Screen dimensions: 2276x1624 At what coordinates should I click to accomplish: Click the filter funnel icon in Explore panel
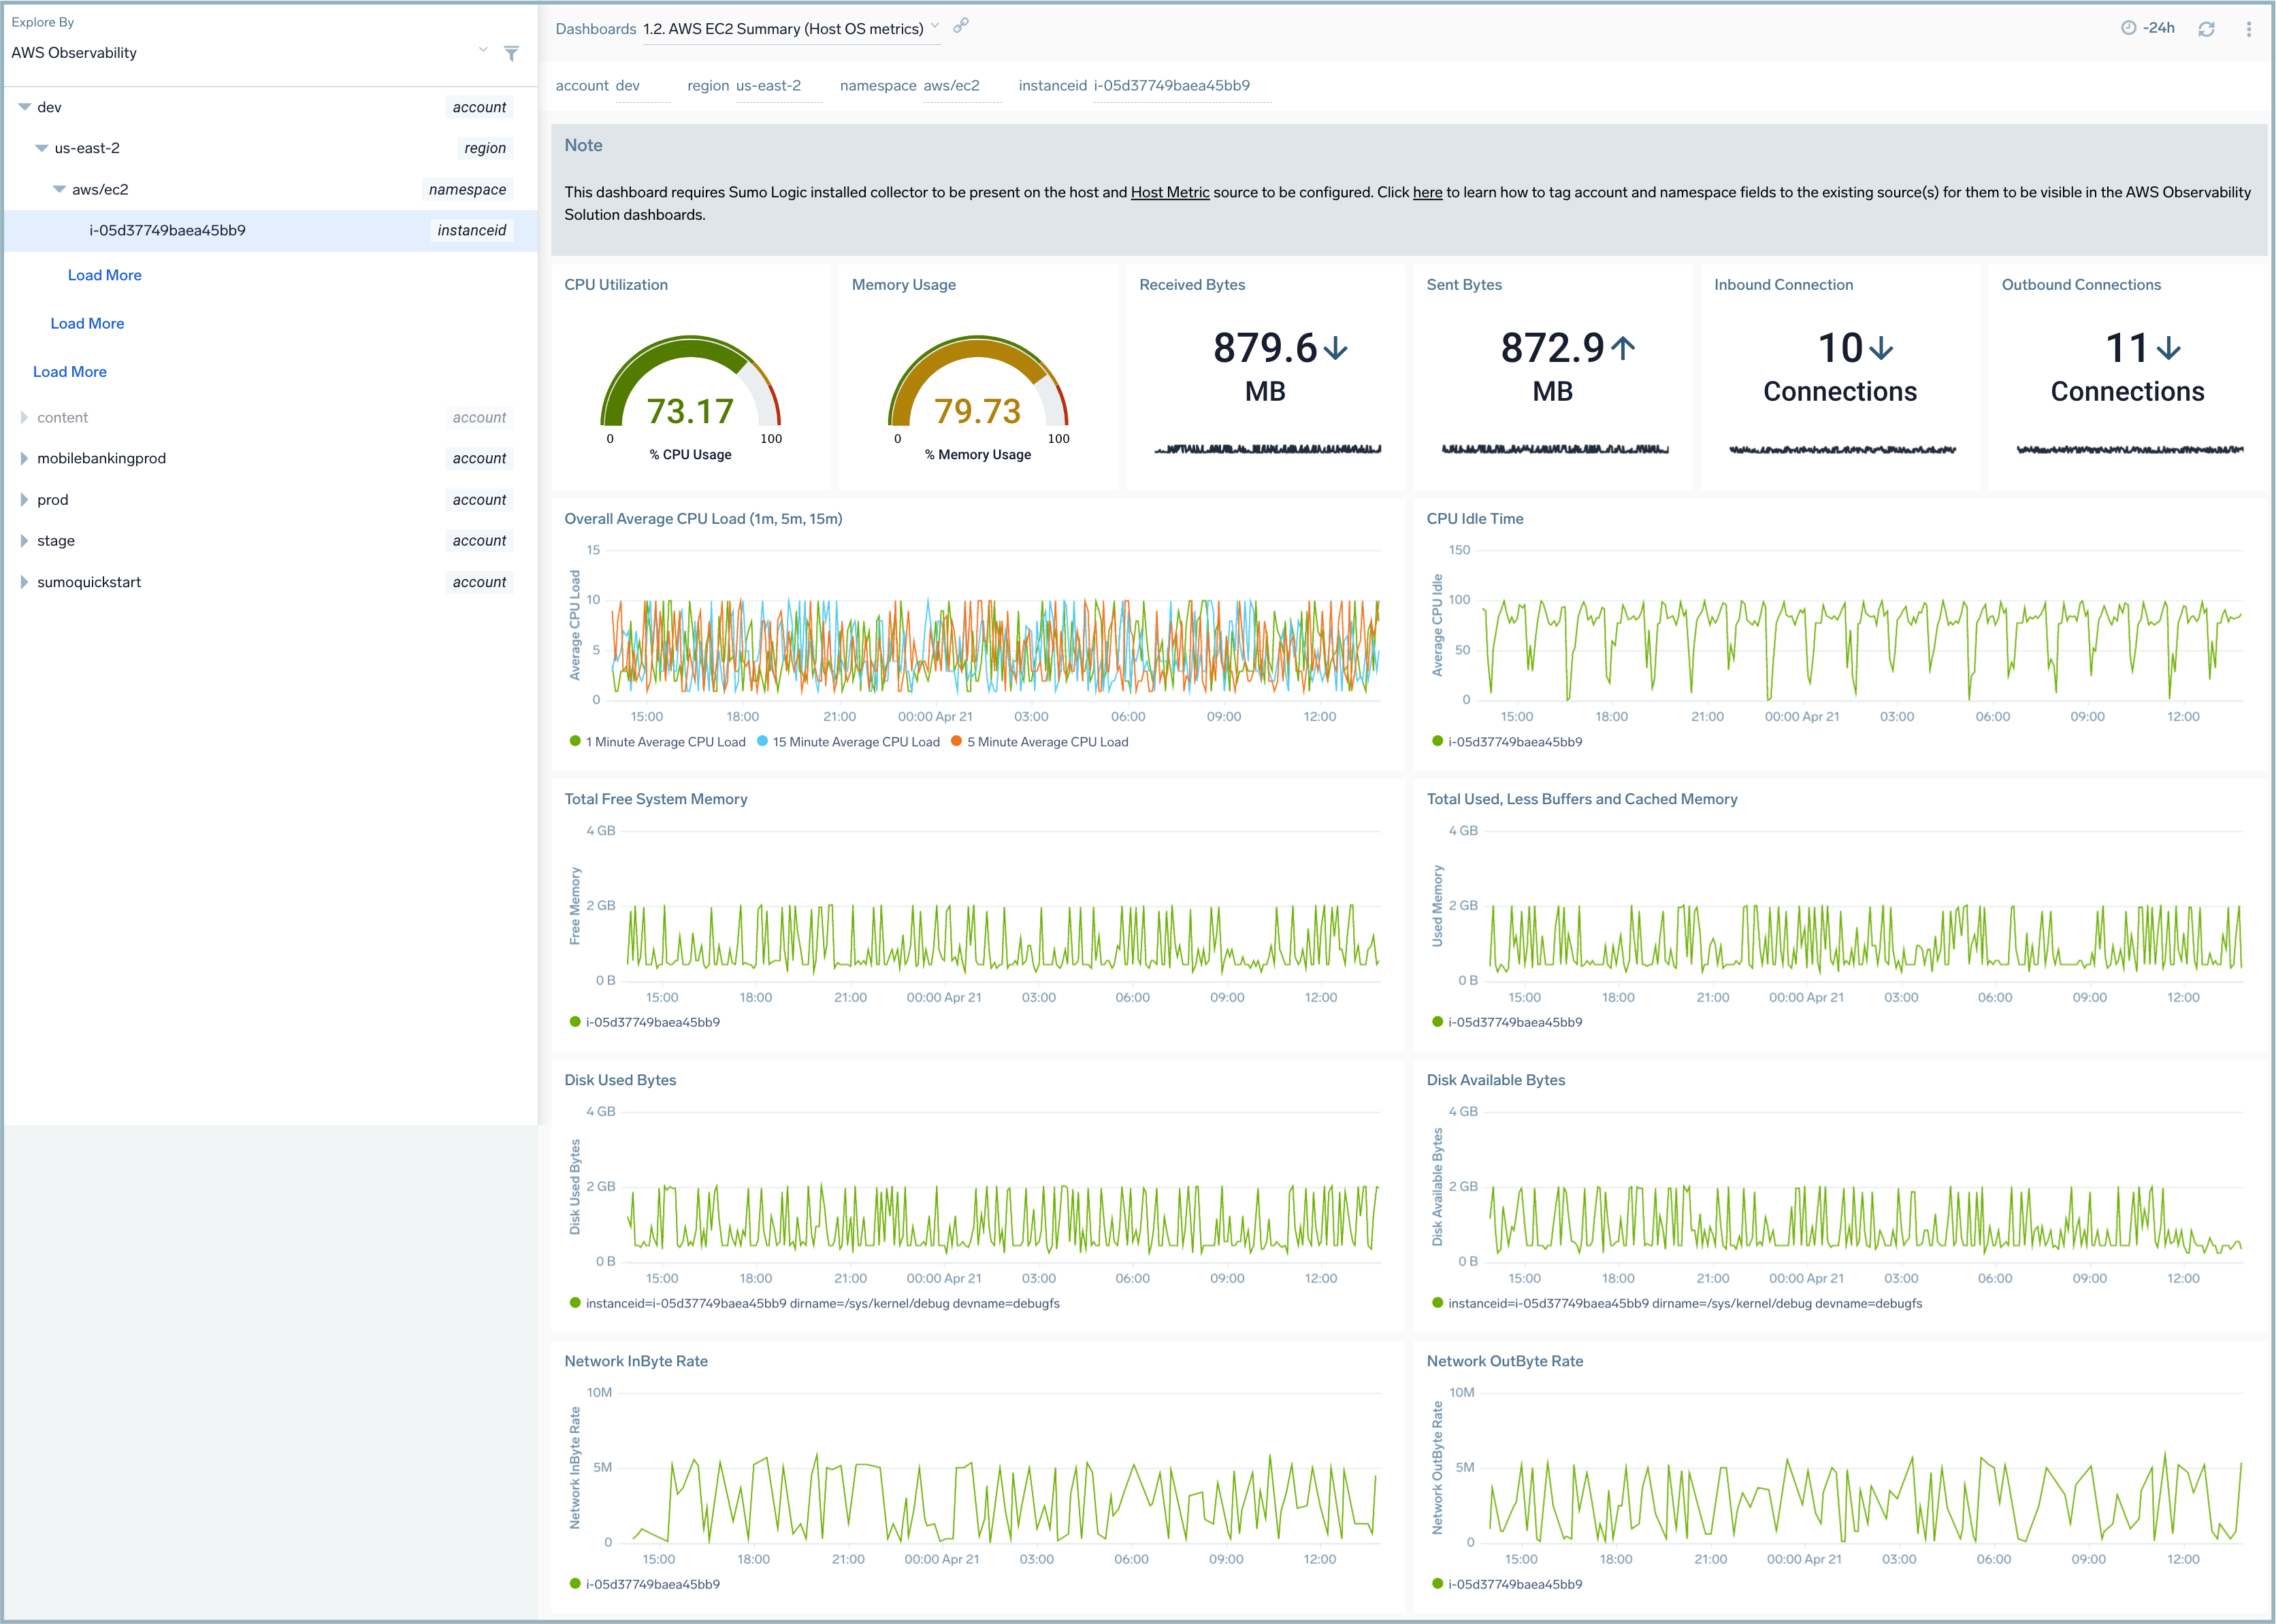(x=511, y=53)
